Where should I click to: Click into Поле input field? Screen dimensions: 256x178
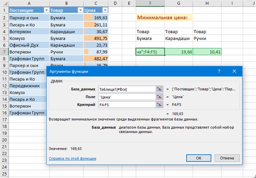tap(127, 97)
